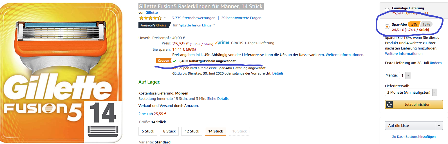Viewport: 448px width, 144px height.
Task: Select the Spar-Abo radio option
Action: click(387, 26)
